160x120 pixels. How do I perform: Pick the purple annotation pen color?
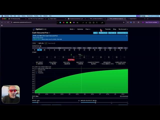pos(74,22)
